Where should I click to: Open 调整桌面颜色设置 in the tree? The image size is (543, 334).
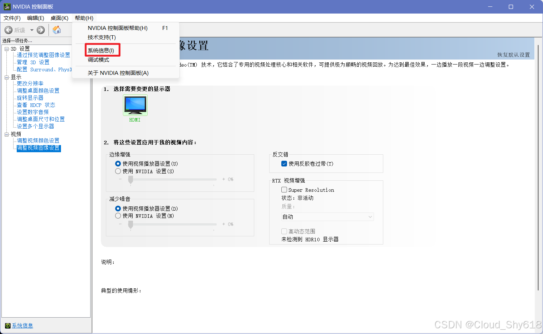tap(38, 91)
